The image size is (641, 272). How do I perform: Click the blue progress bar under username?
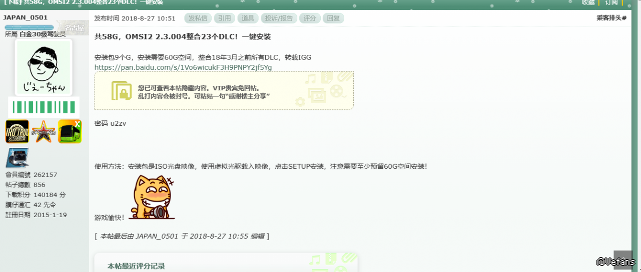click(x=30, y=27)
